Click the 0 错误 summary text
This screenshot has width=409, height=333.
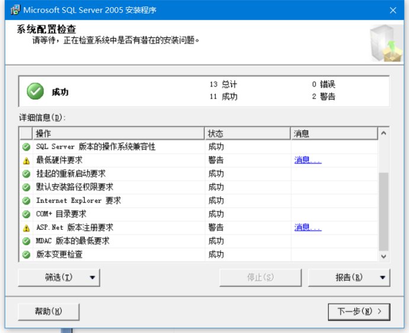324,84
